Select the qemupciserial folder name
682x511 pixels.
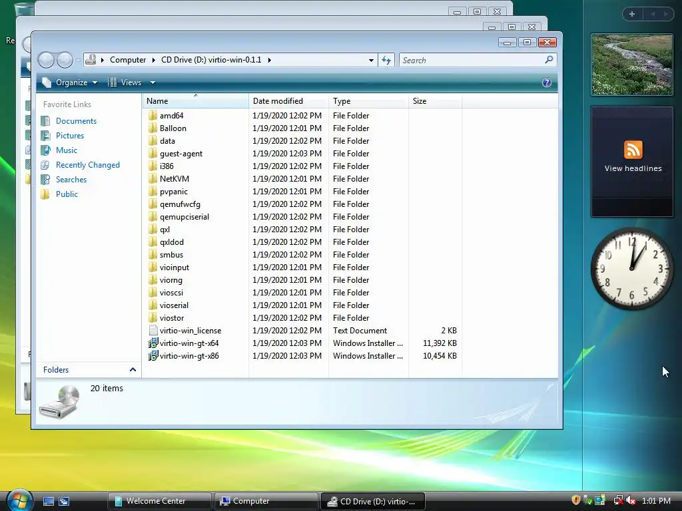pyautogui.click(x=184, y=216)
